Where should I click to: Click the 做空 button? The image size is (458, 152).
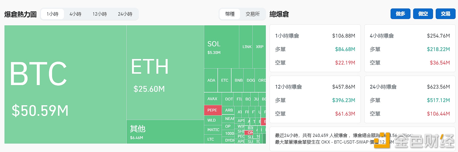point(423,14)
